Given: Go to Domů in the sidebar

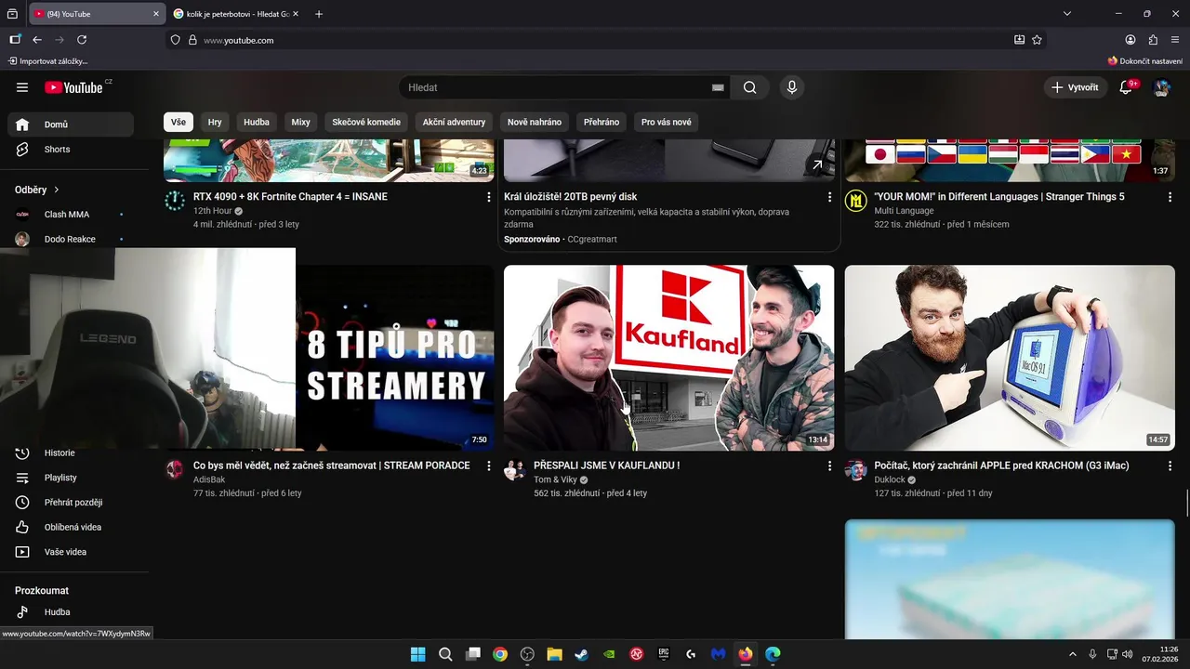Looking at the screenshot, I should click(x=71, y=125).
